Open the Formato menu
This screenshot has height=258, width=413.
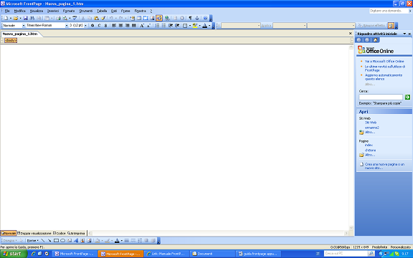[69, 11]
